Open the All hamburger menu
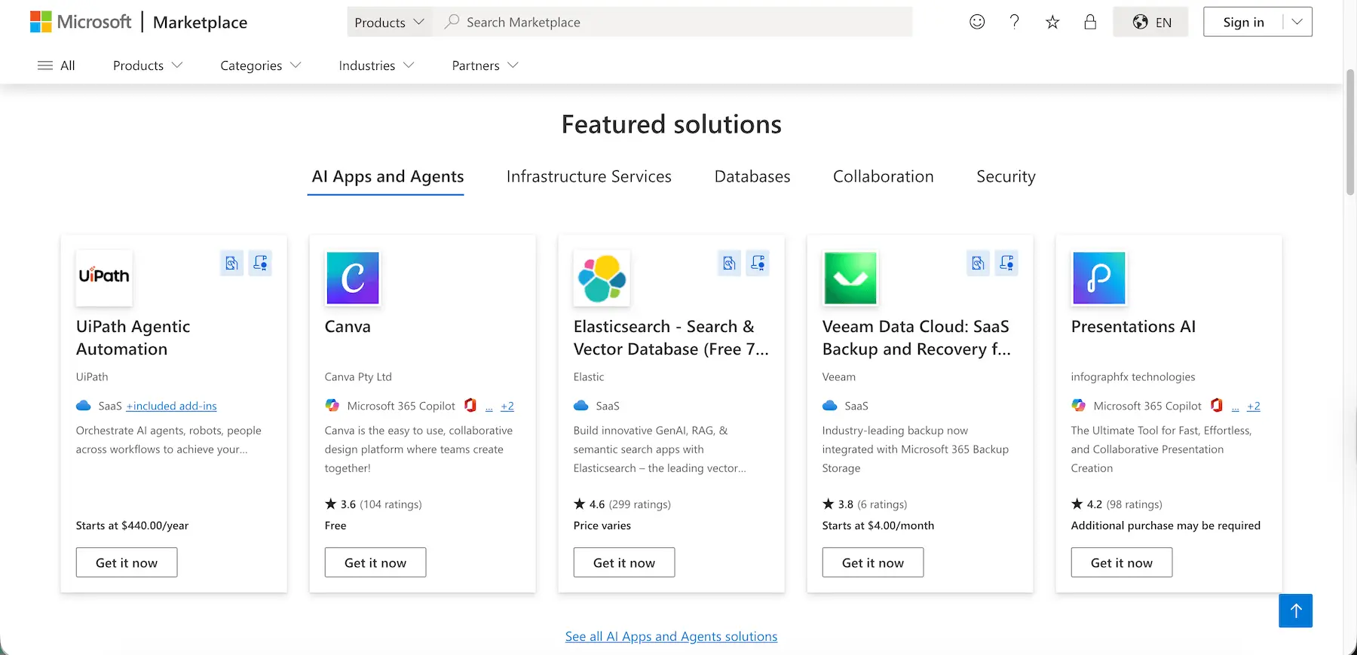Screen dimensions: 1357x655 [56, 65]
